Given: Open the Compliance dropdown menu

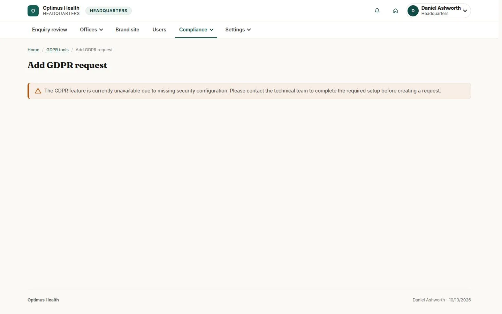Looking at the screenshot, I should click(x=196, y=30).
